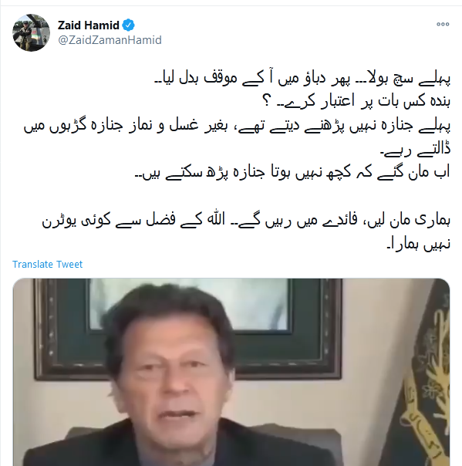Open the tweet's three-dot more options menu
The image size is (462, 466).
443,25
